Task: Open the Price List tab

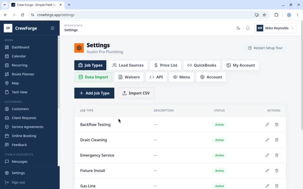Action: coord(166,65)
